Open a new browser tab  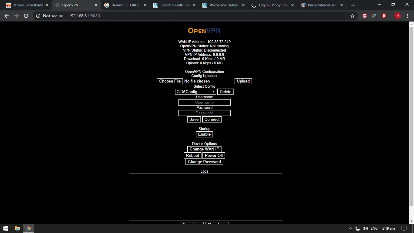[353, 5]
